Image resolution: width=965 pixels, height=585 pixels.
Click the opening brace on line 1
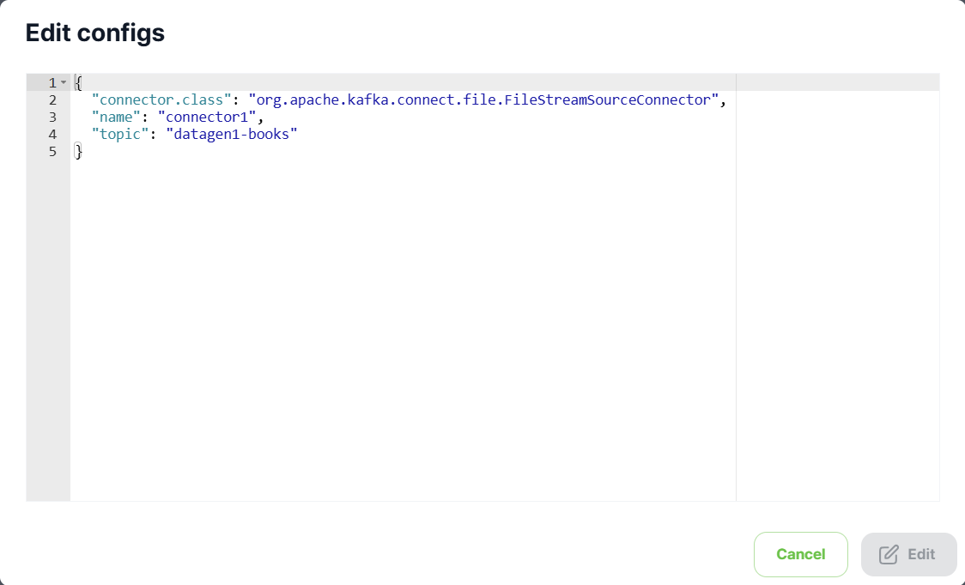pyautogui.click(x=78, y=82)
